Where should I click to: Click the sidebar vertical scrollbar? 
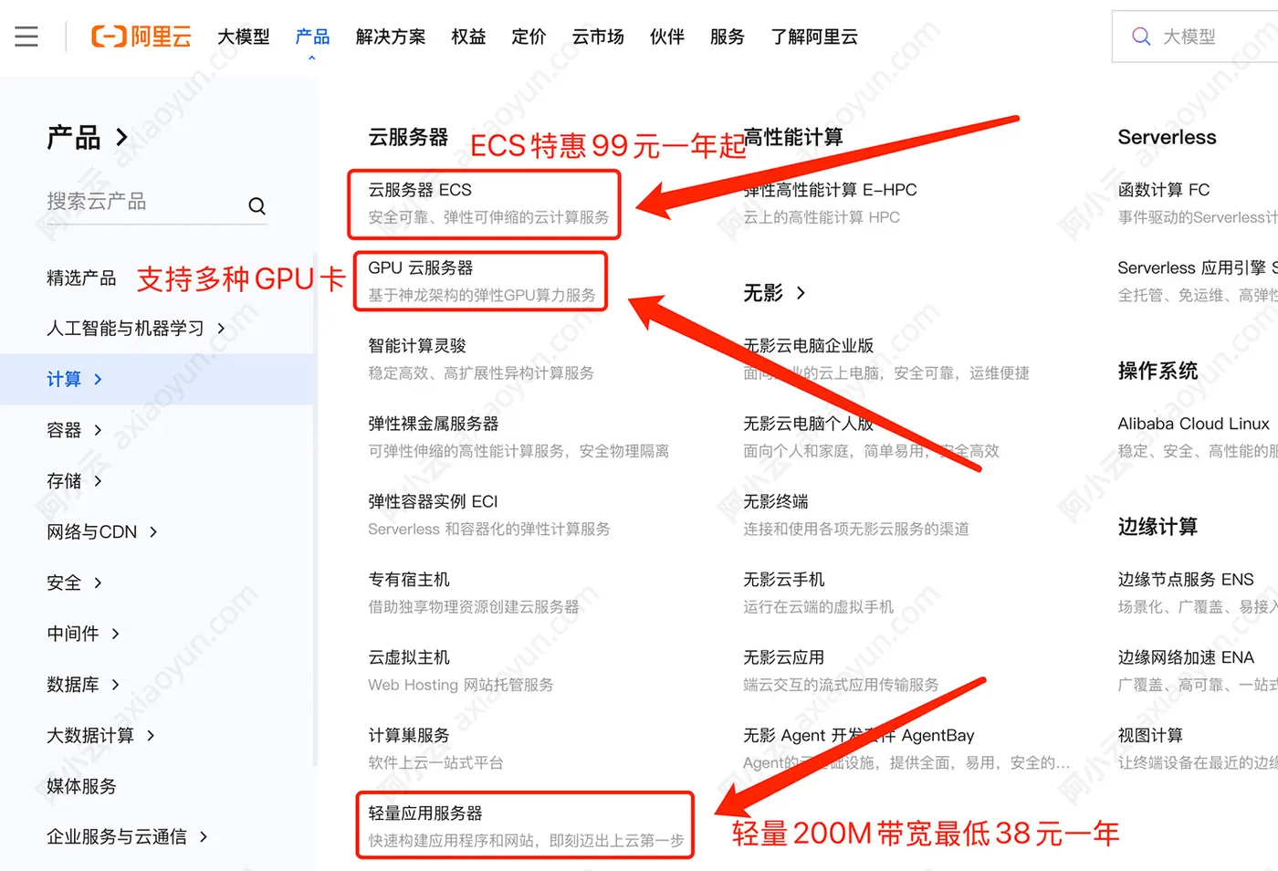315,509
